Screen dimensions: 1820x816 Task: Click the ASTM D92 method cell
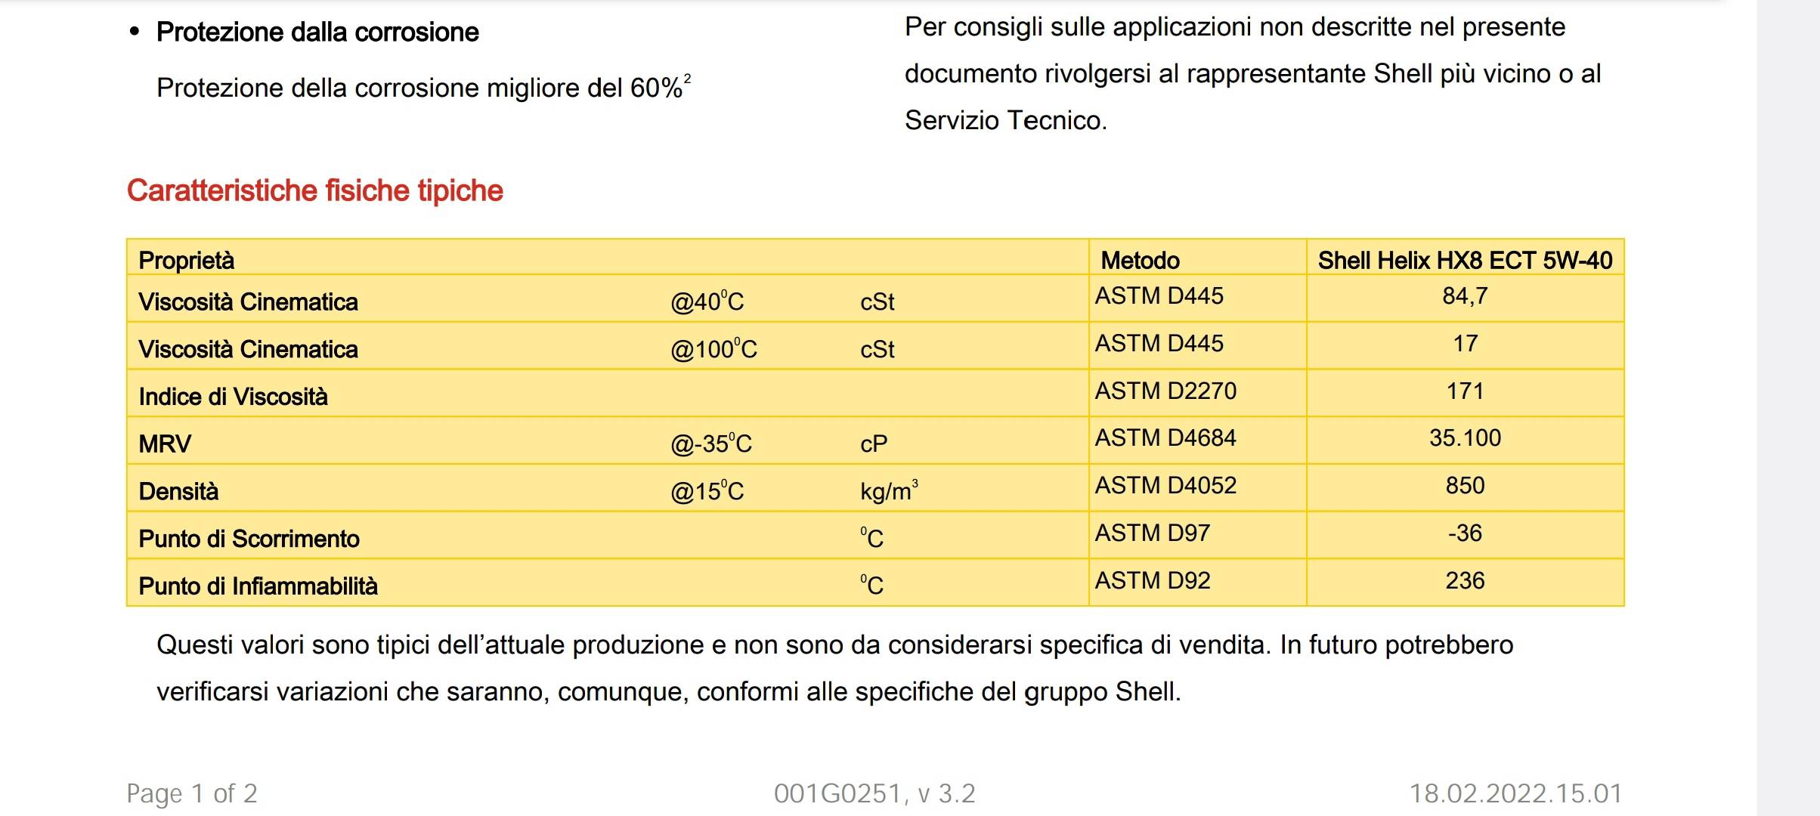pos(1153,580)
